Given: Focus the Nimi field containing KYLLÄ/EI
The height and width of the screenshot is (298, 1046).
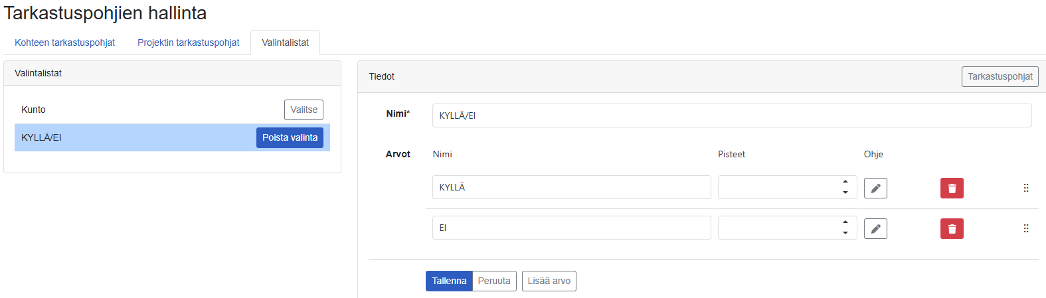Looking at the screenshot, I should [x=732, y=115].
